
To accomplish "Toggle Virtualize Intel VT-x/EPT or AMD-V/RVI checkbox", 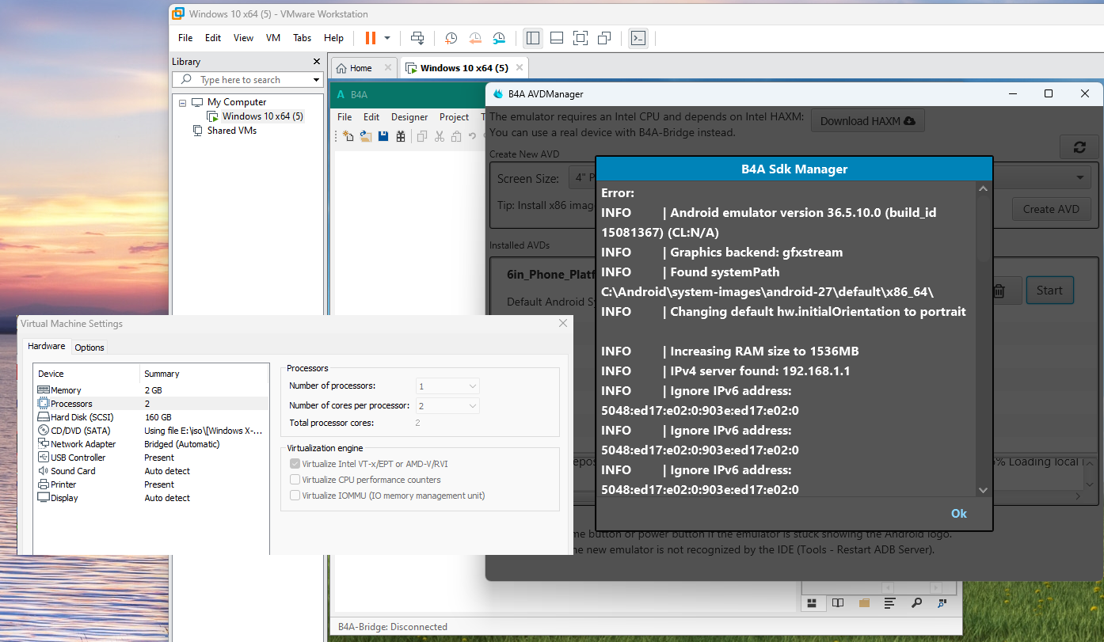I will 295,464.
